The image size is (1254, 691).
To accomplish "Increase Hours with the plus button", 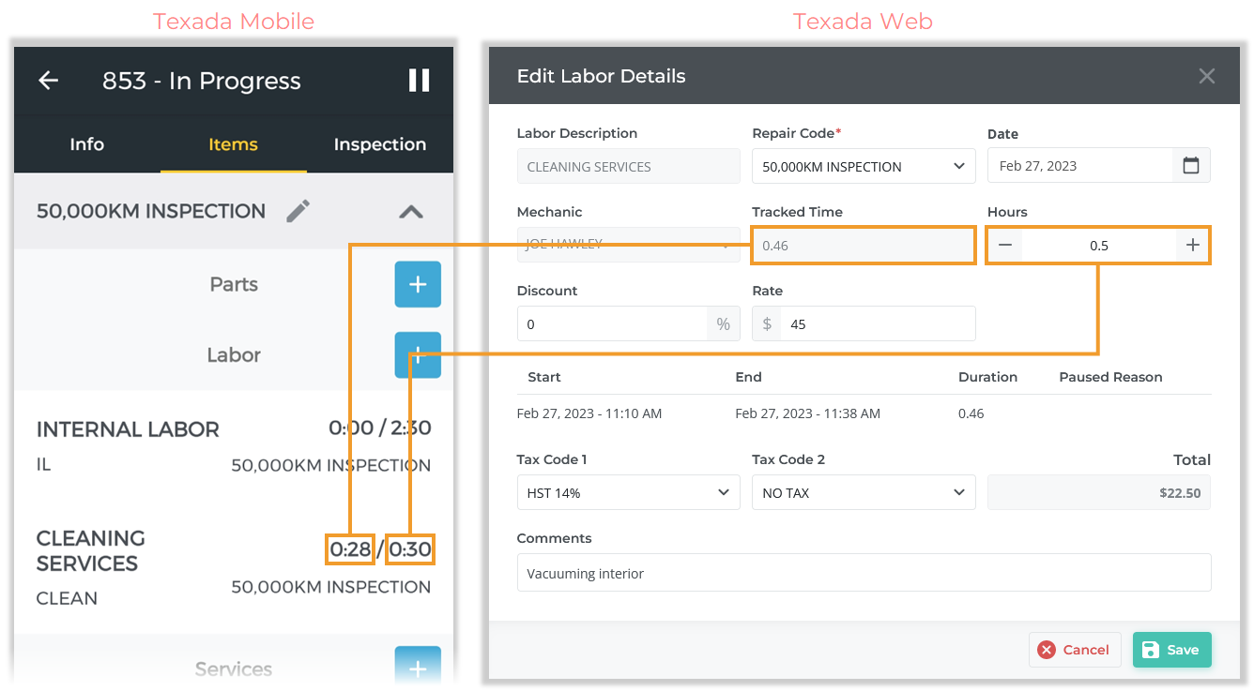I will coord(1192,246).
